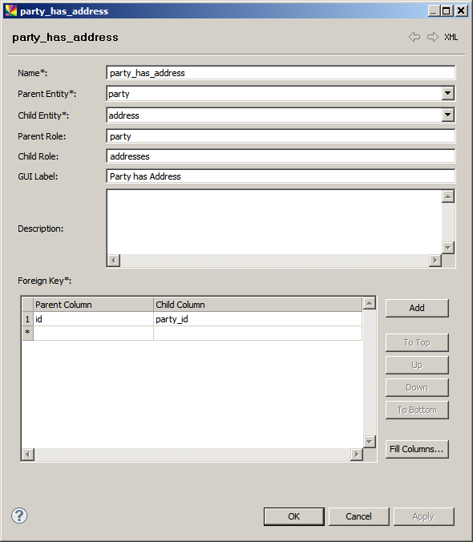
Task: Close the party_has_address window
Action: 461,10
